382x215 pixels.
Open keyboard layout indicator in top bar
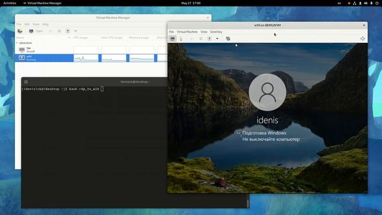pos(340,3)
